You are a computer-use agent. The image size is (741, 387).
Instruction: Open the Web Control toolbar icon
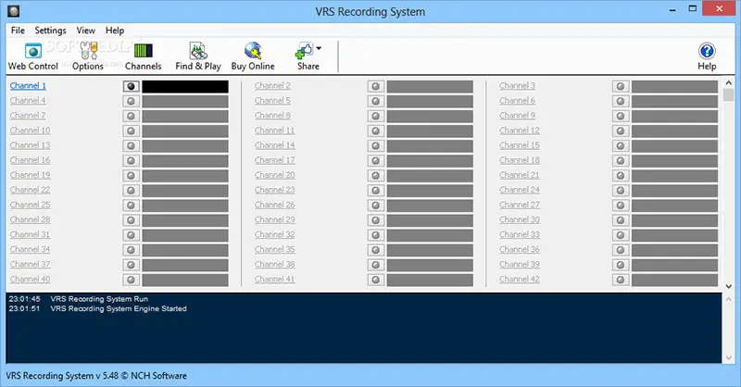click(x=33, y=51)
